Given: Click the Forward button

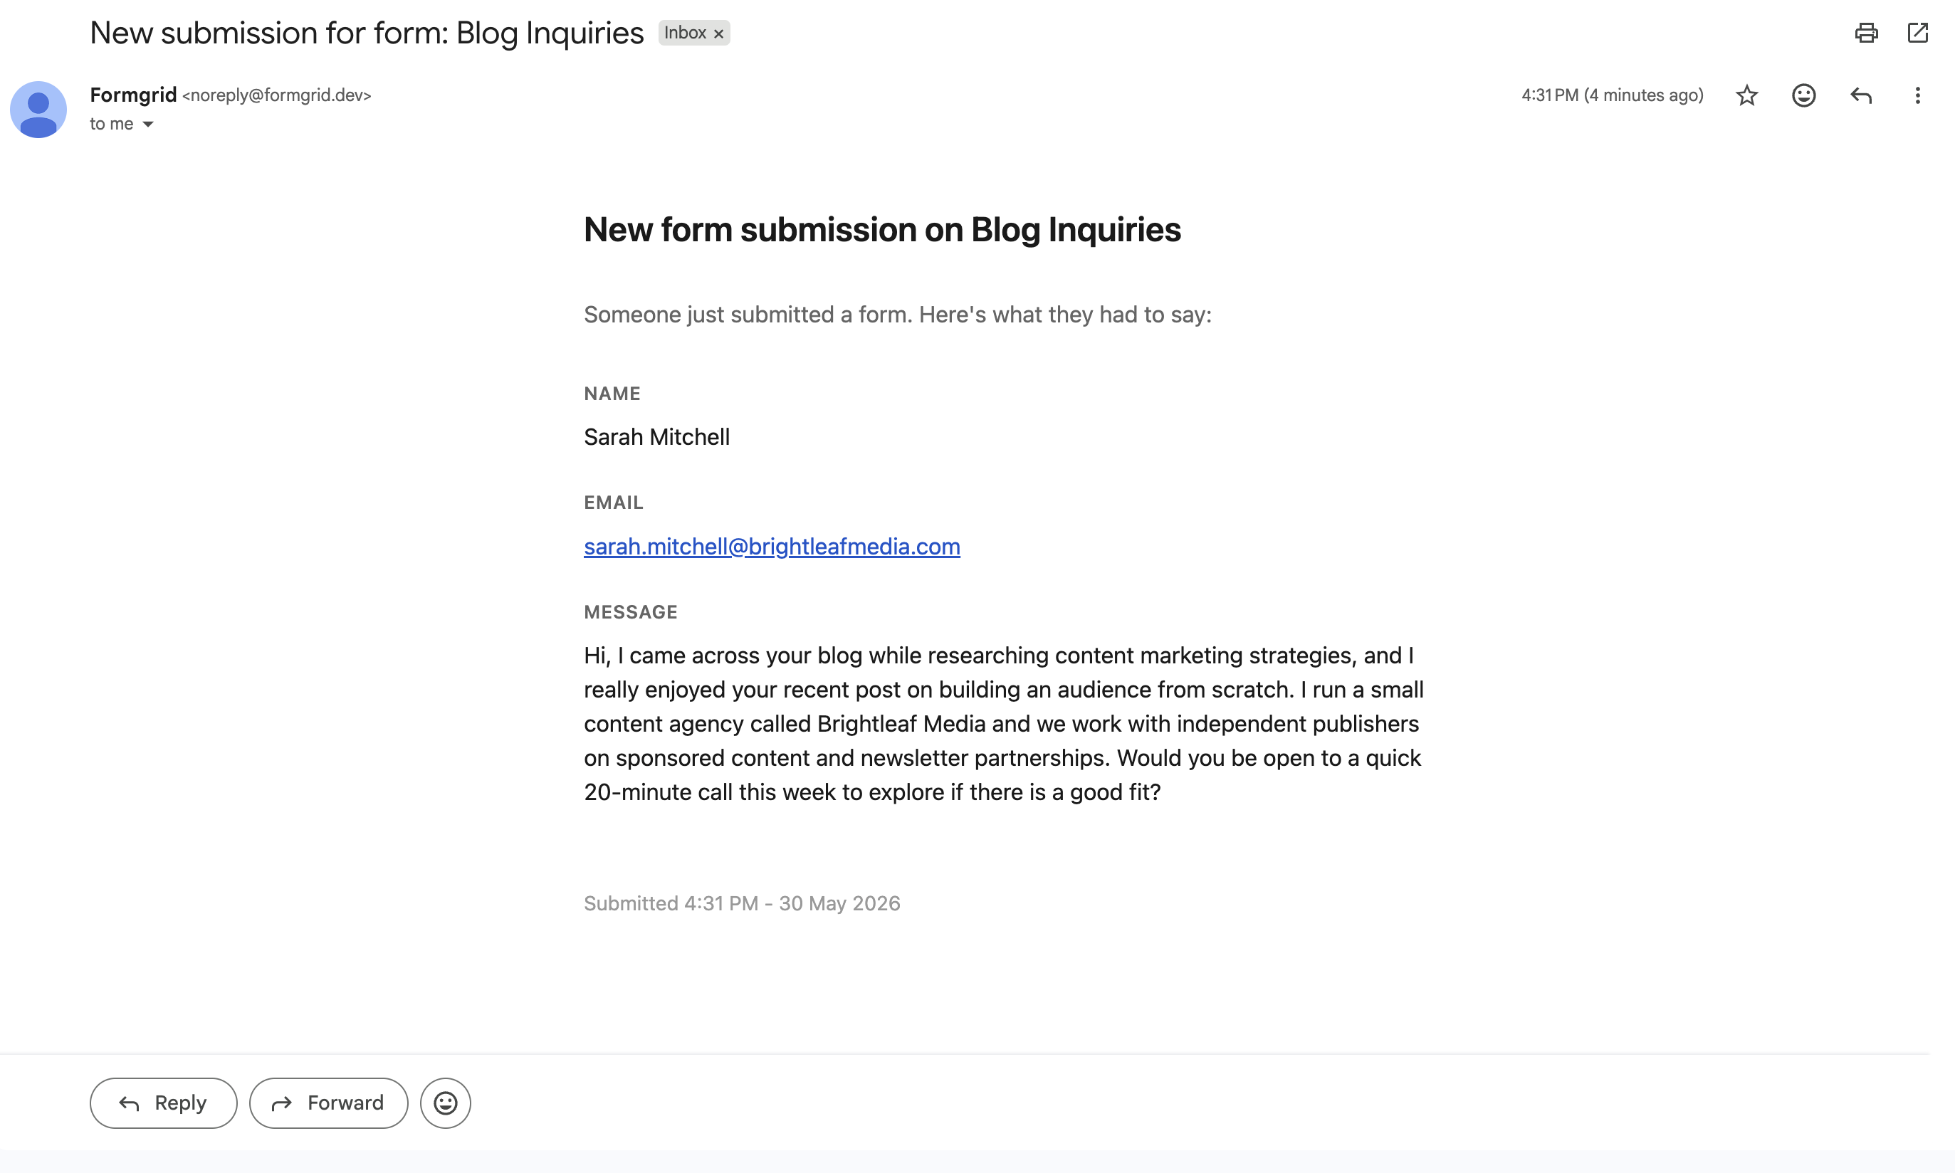Looking at the screenshot, I should [329, 1103].
